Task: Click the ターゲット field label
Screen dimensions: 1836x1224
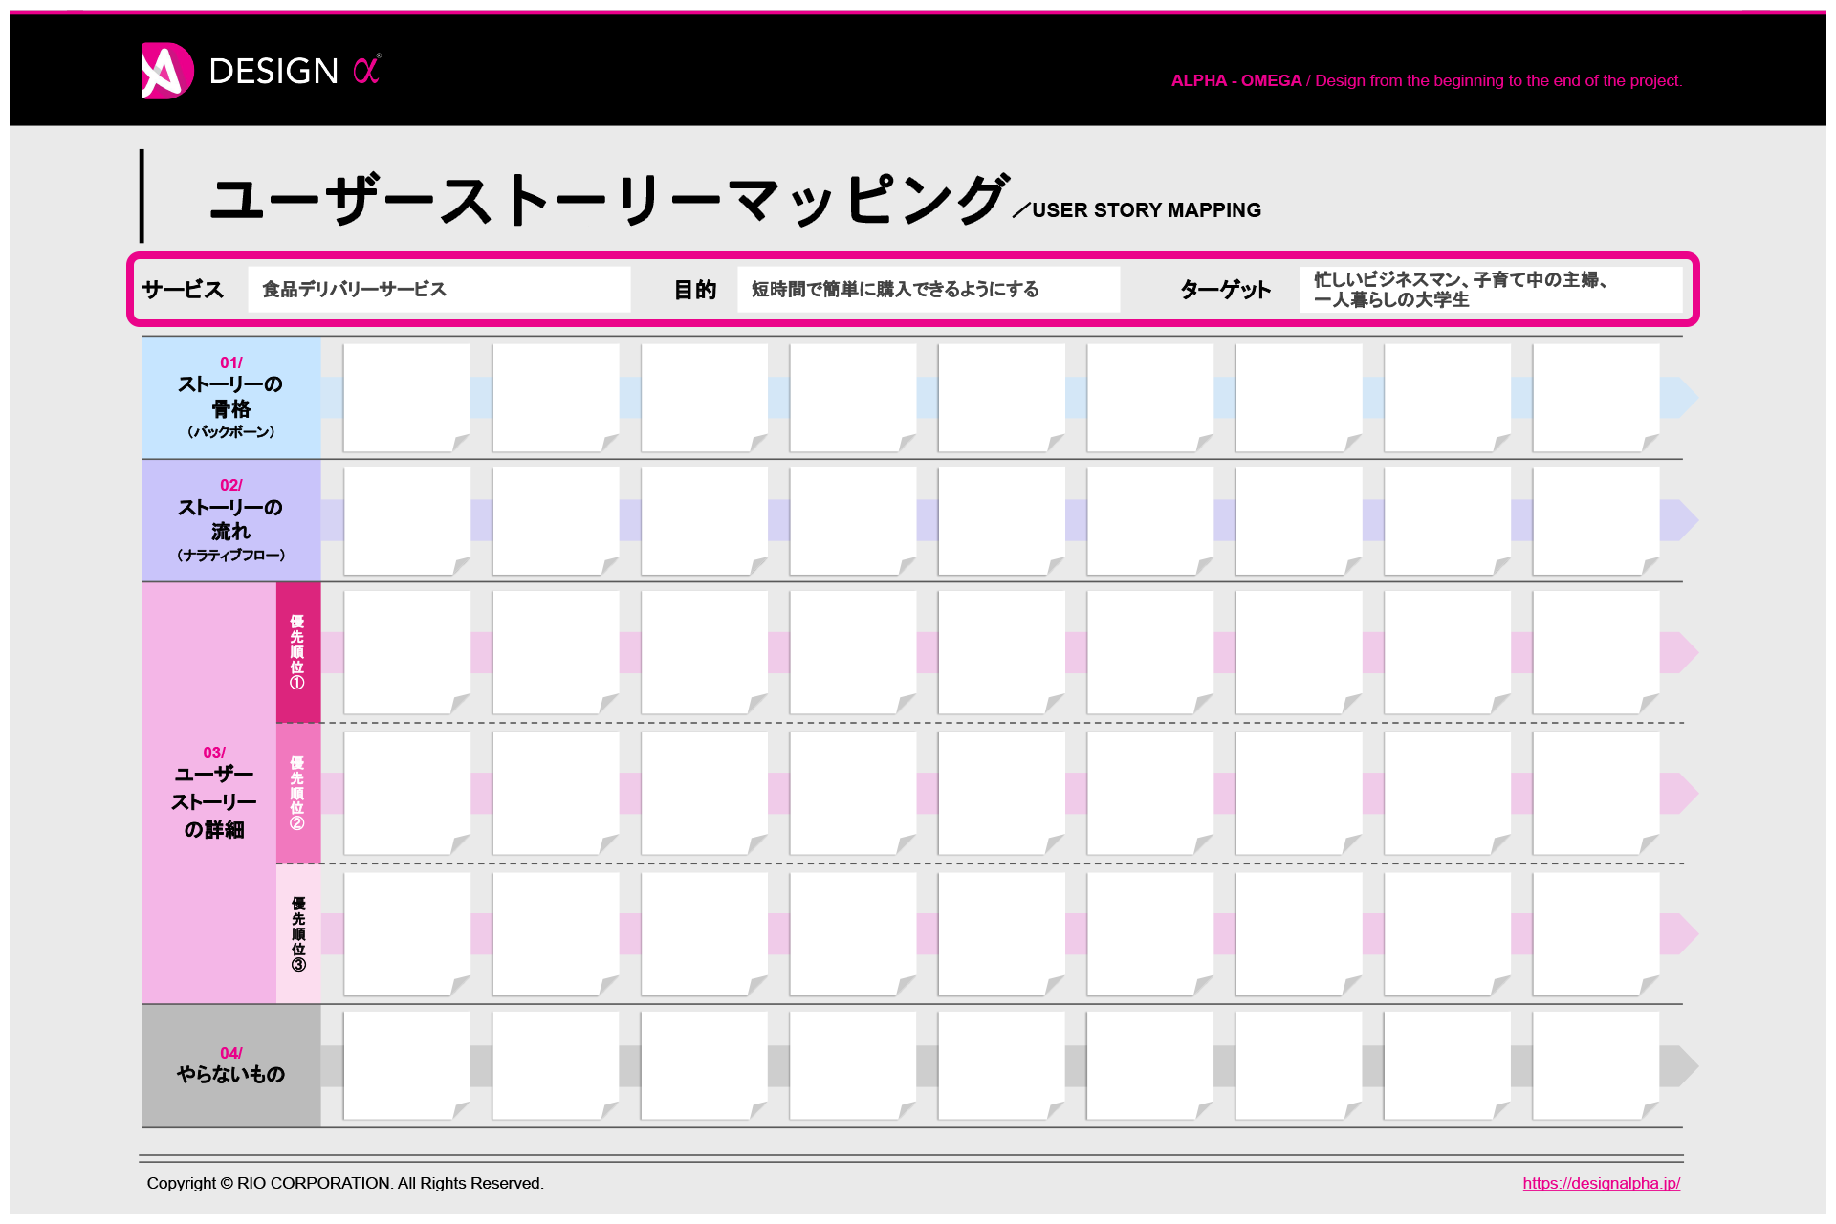Action: [1225, 290]
